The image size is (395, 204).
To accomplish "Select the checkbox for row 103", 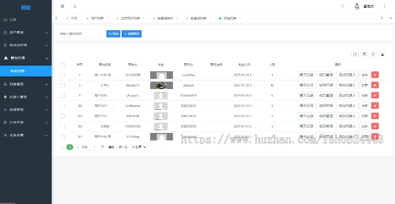I will click(x=63, y=116).
